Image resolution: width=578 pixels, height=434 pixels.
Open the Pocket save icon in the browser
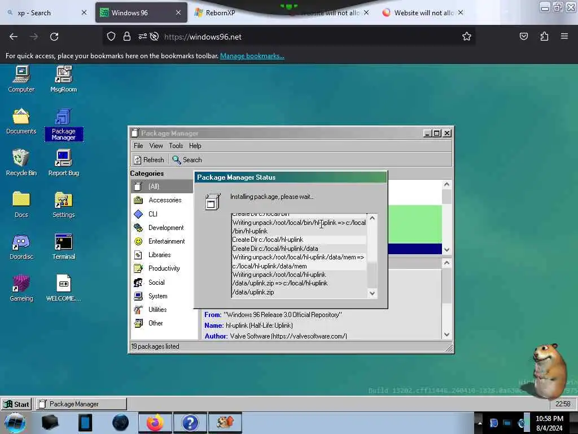[x=523, y=36]
